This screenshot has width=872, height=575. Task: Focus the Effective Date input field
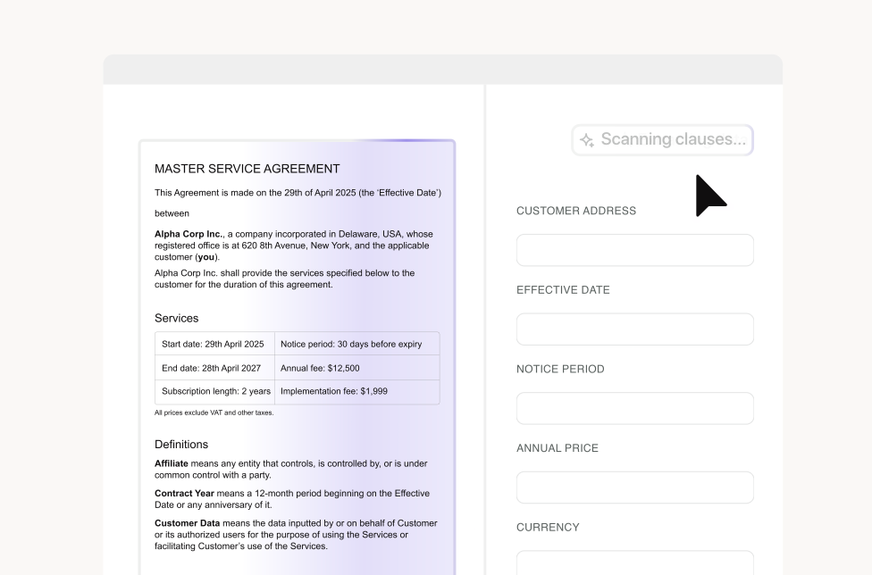(x=635, y=329)
